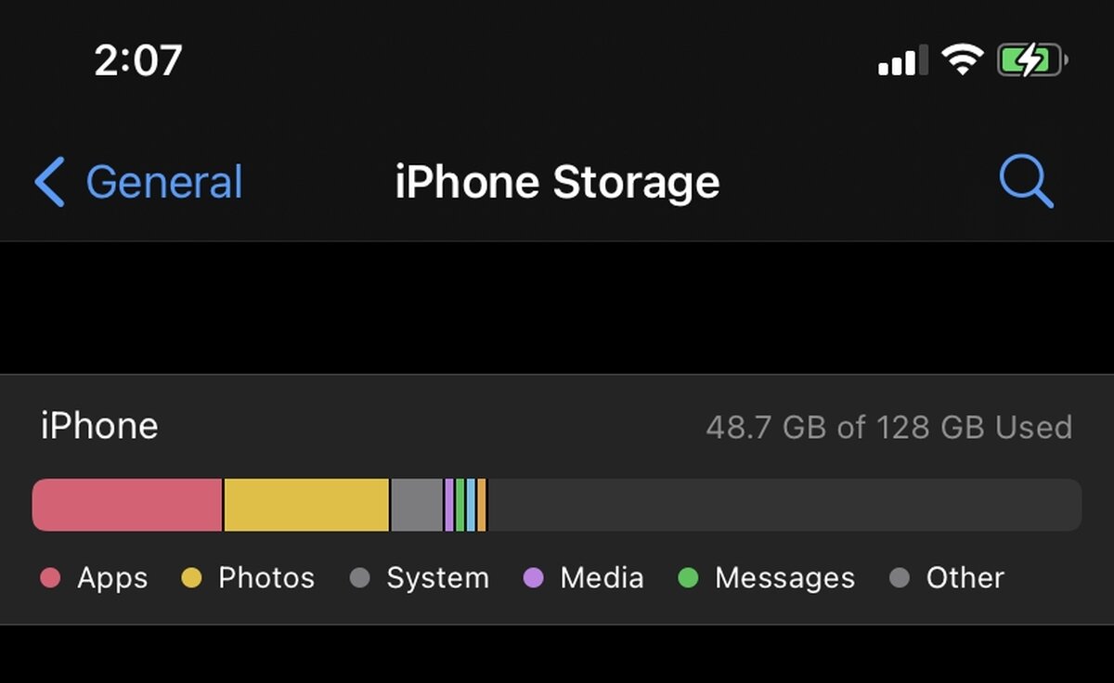Image resolution: width=1114 pixels, height=683 pixels.
Task: Select the System legend label
Action: [x=437, y=578]
